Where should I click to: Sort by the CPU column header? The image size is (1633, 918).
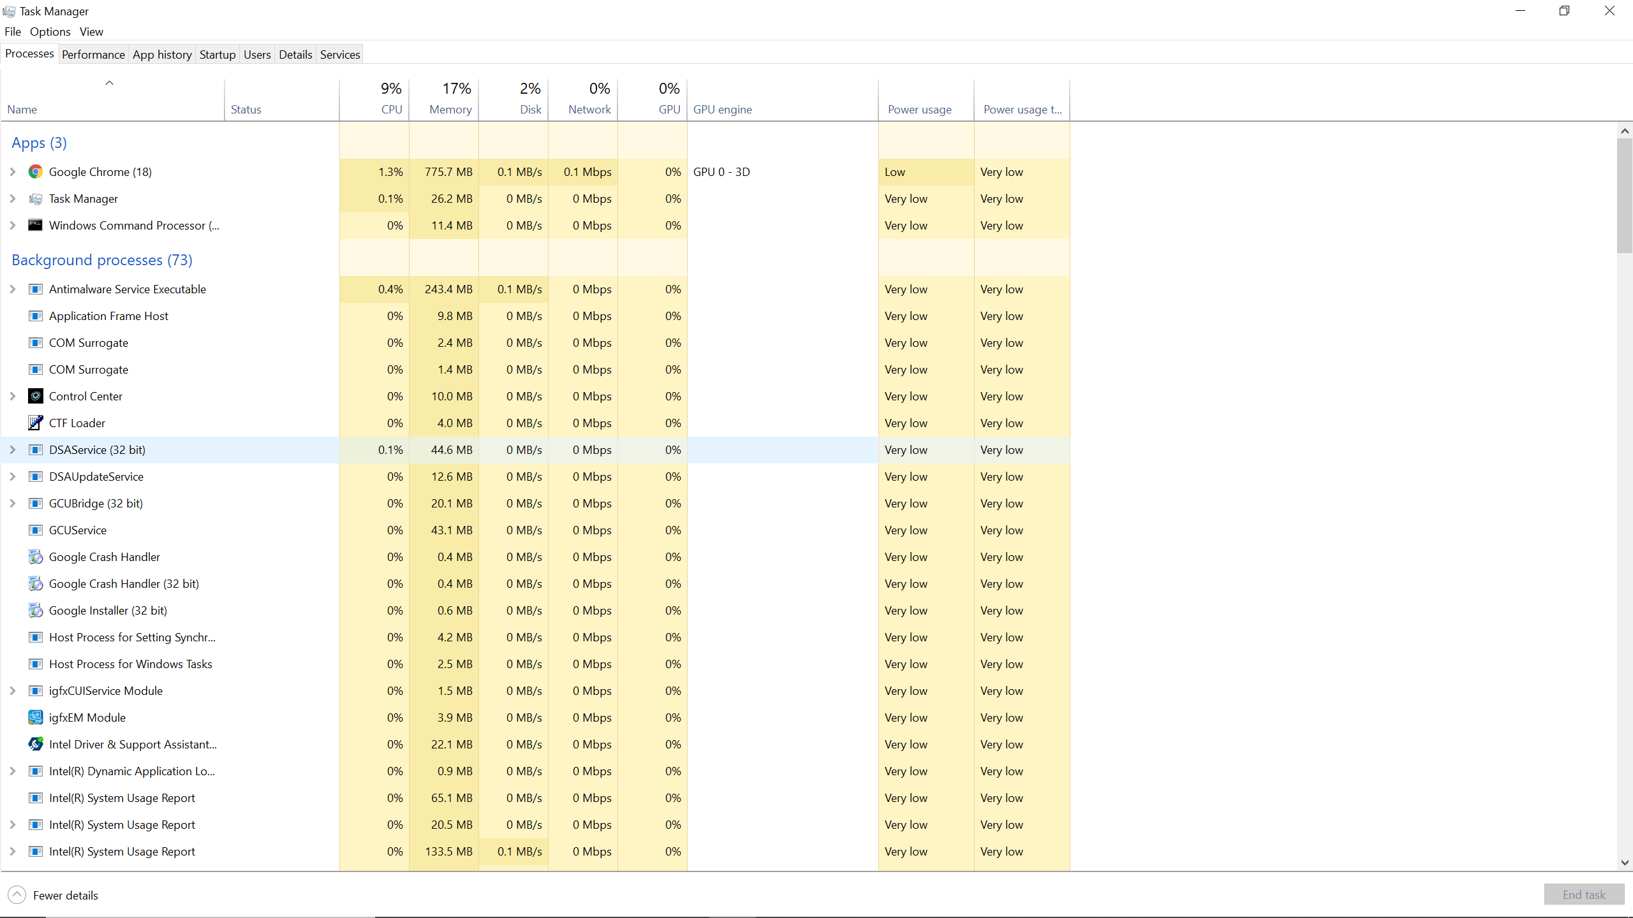(x=374, y=99)
